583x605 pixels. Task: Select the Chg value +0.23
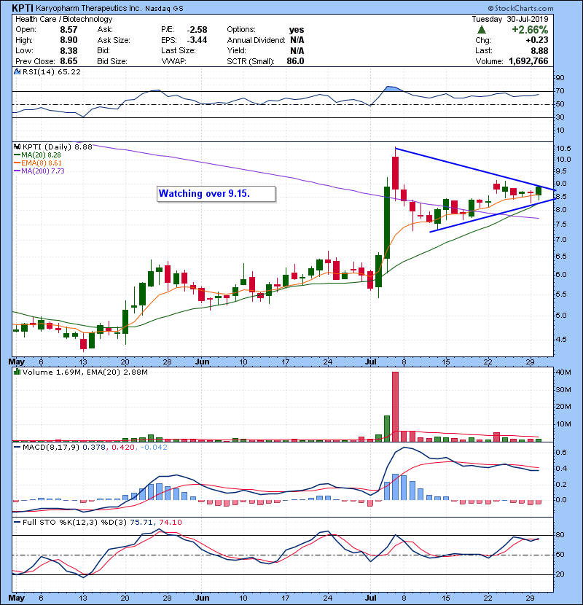(x=537, y=40)
